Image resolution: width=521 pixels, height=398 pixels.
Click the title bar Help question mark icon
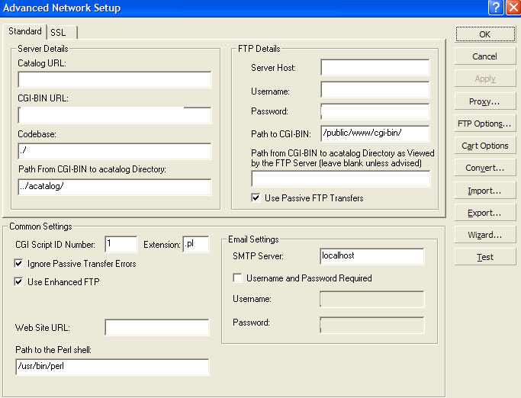(496, 8)
